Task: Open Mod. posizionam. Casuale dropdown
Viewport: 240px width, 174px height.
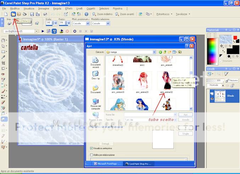Action: pyautogui.click(x=88, y=23)
